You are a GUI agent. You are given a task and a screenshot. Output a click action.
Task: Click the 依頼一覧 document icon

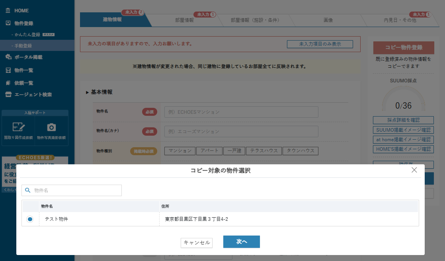tap(8, 83)
